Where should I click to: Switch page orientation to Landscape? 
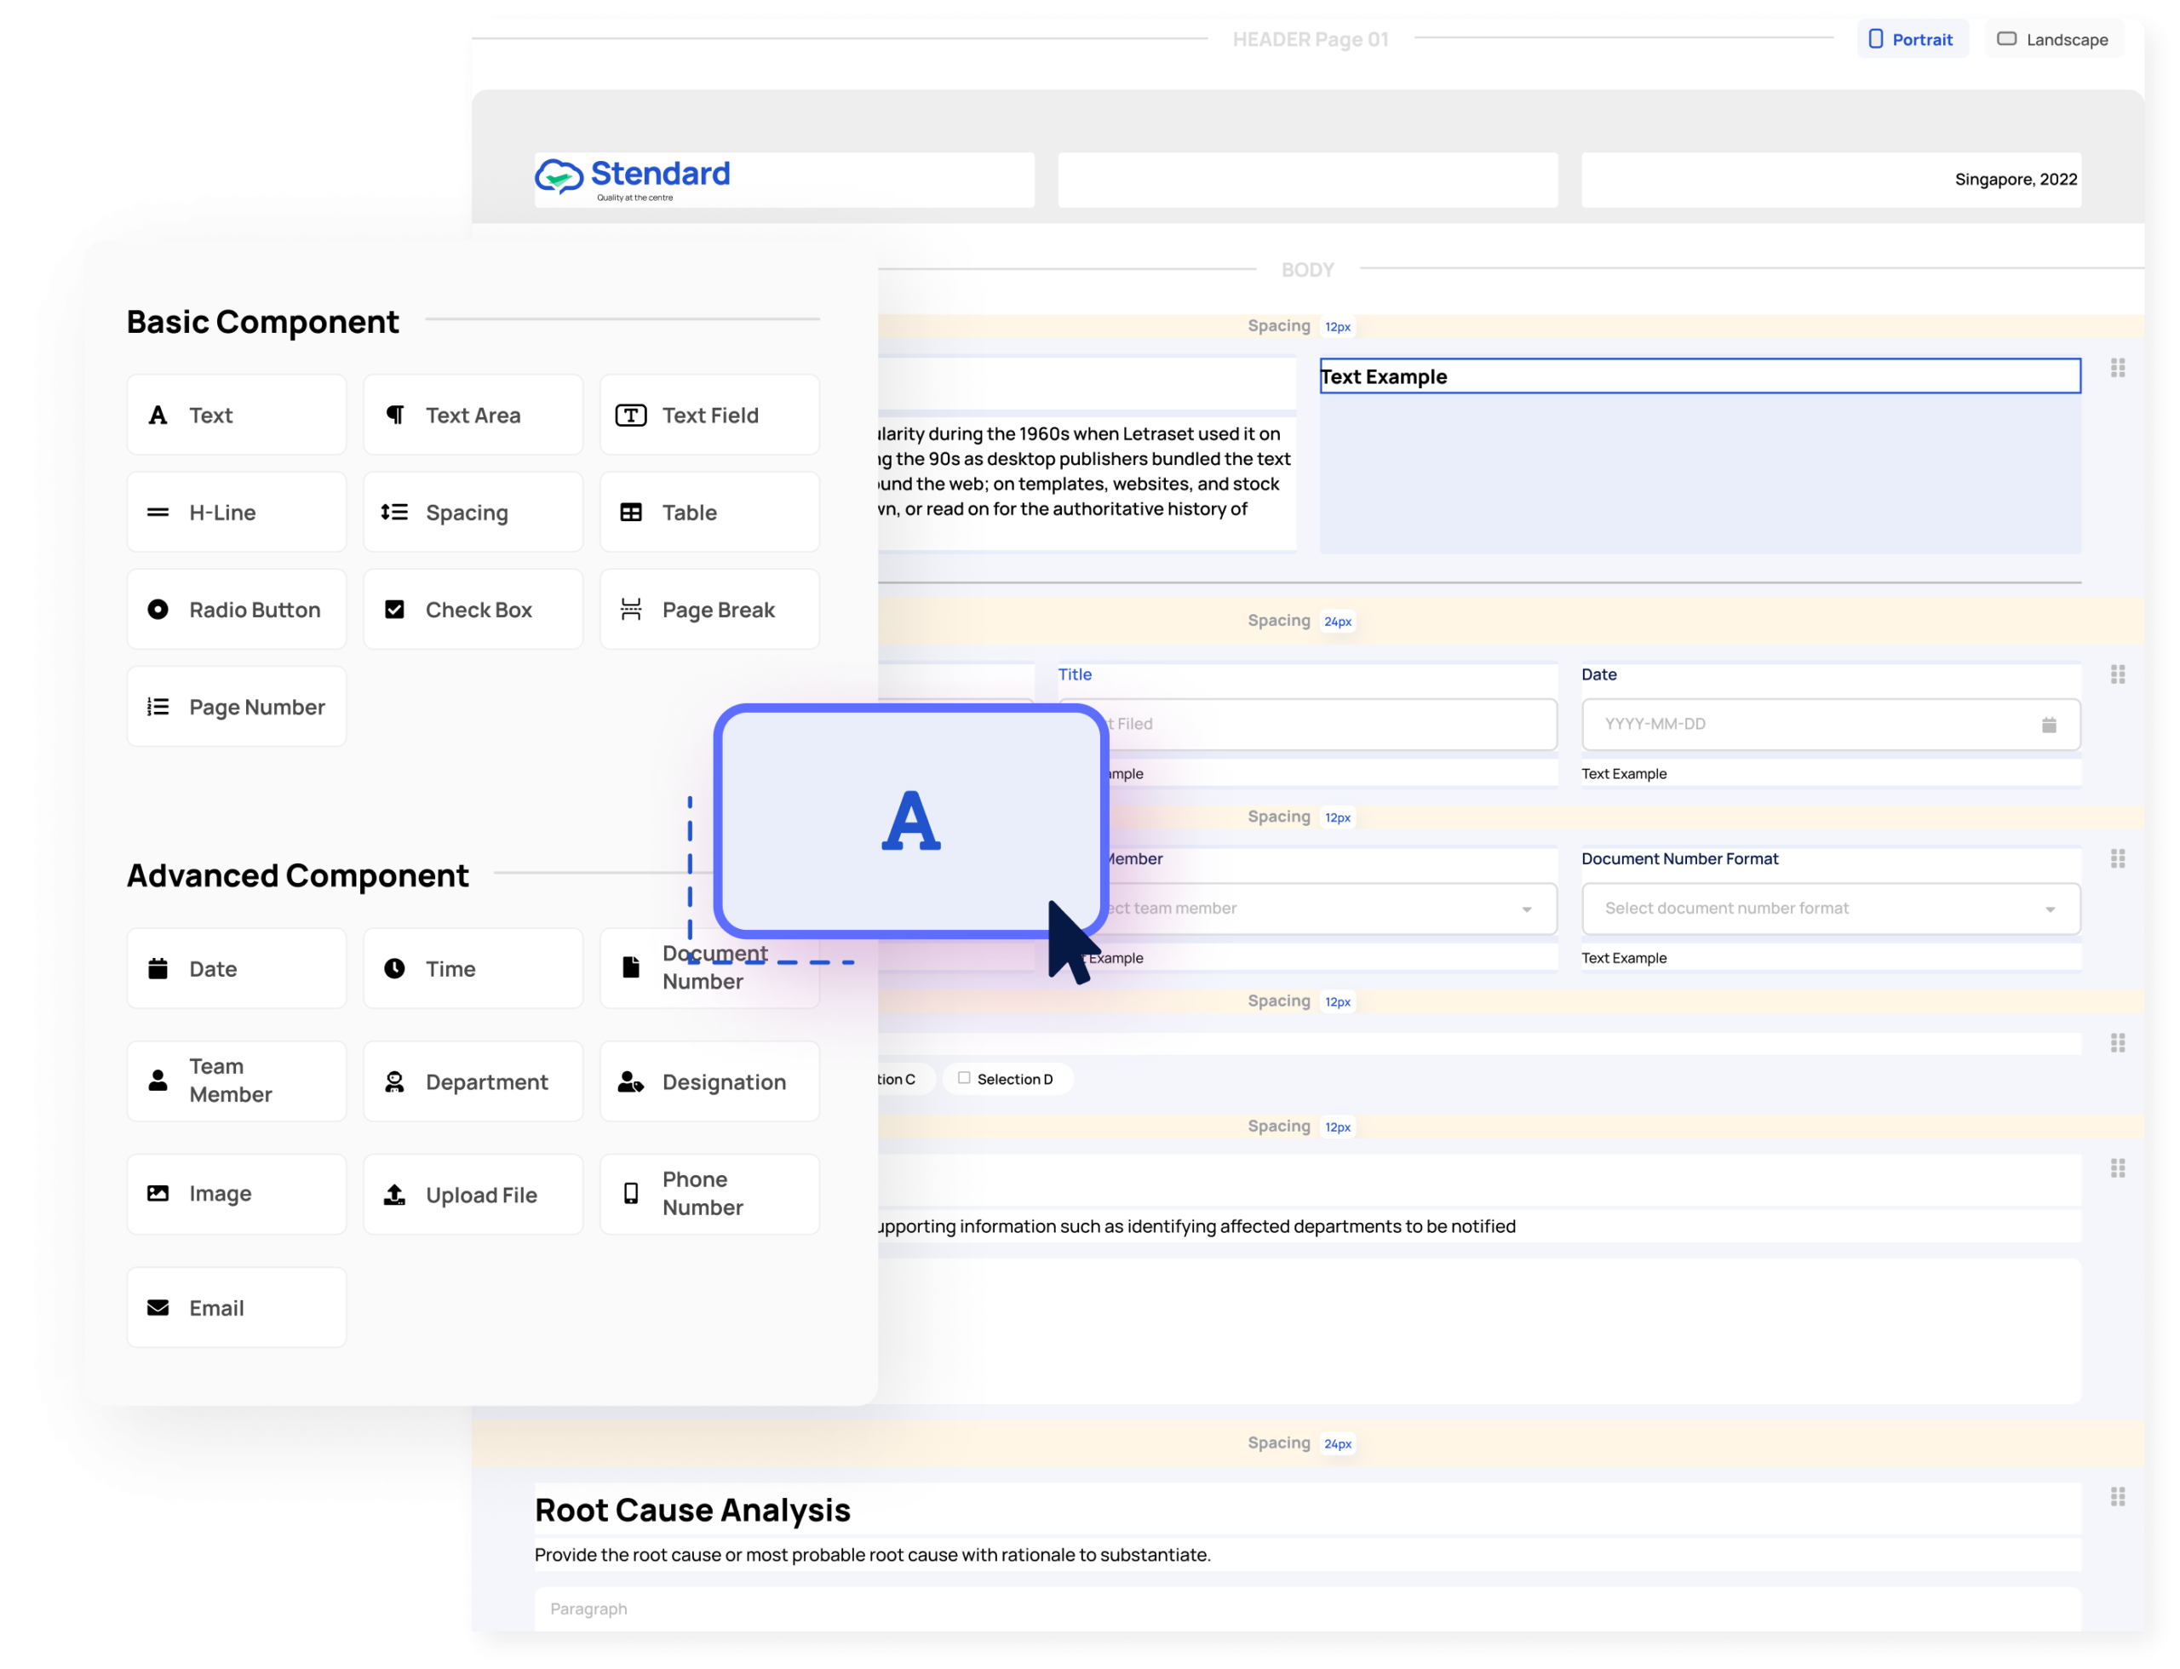(x=2054, y=40)
